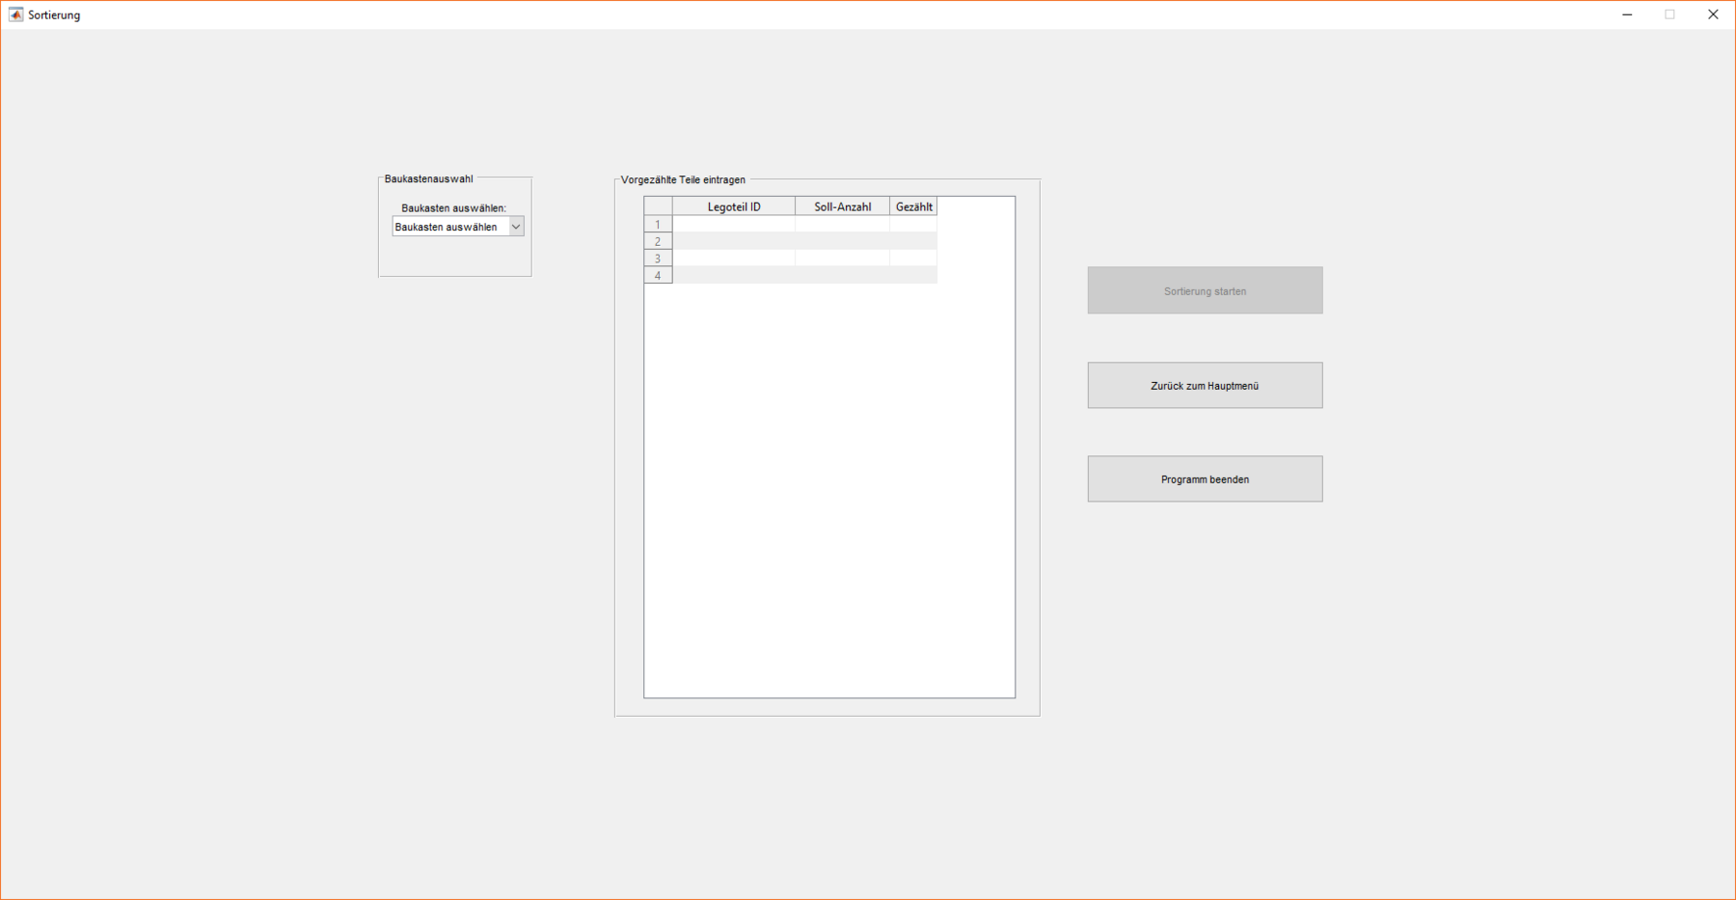Image resolution: width=1736 pixels, height=900 pixels.
Task: Click the Legoteil ID cell in row 1
Action: click(x=734, y=224)
